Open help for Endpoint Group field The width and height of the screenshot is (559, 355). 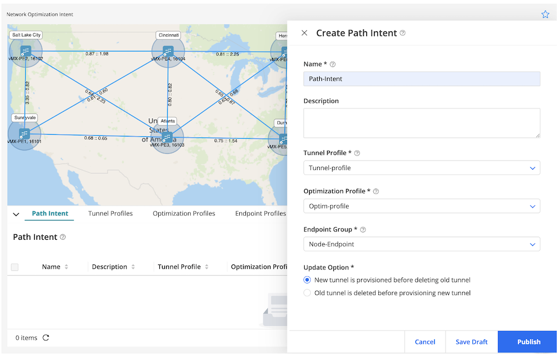[363, 229]
